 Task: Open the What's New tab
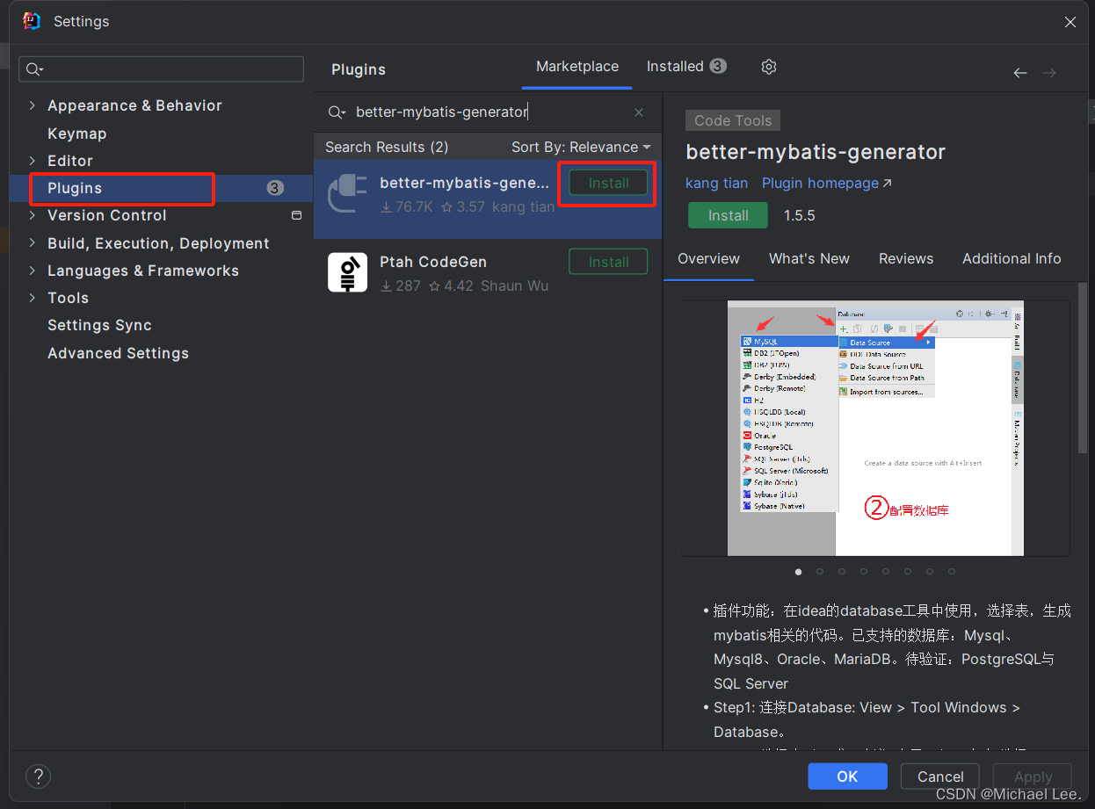(809, 259)
